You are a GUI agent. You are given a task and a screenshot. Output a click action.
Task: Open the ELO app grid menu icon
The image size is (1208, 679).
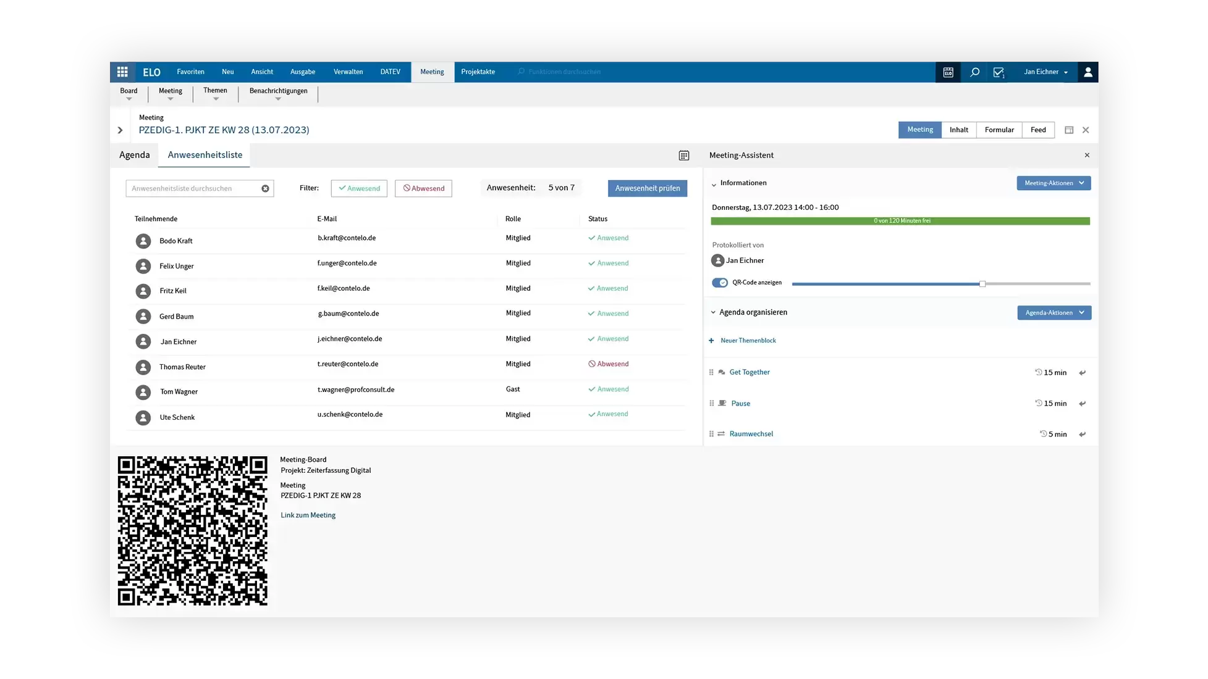coord(122,72)
